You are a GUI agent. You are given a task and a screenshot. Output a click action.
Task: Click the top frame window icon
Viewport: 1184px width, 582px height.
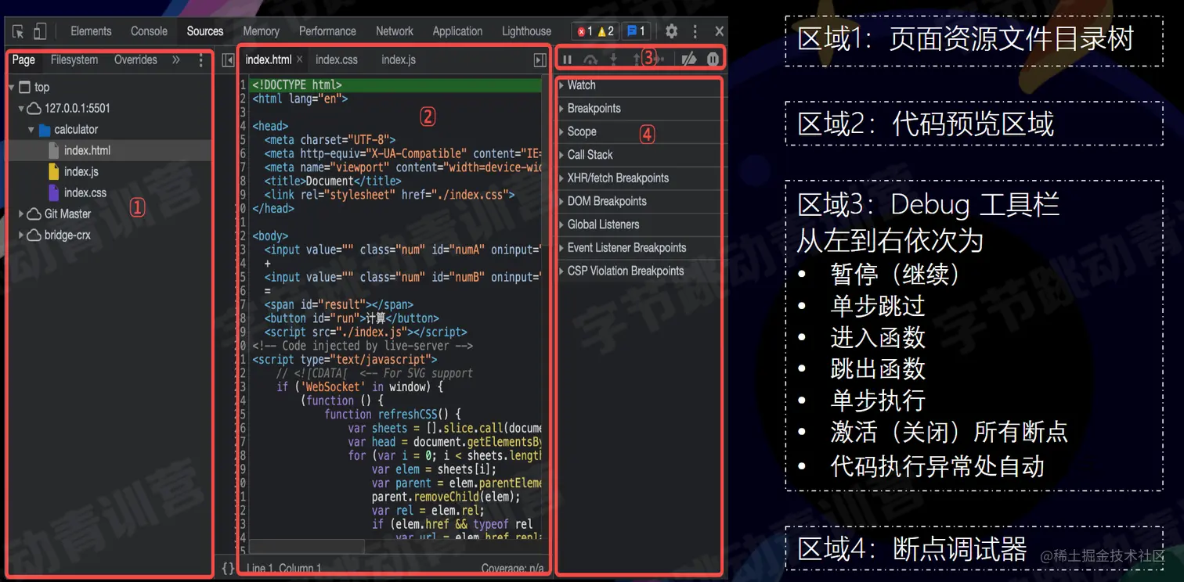click(x=24, y=87)
